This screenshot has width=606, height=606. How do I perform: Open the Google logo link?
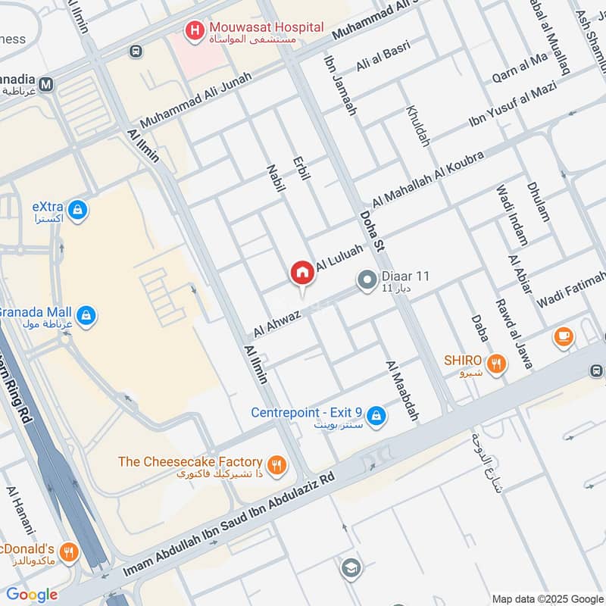32,595
